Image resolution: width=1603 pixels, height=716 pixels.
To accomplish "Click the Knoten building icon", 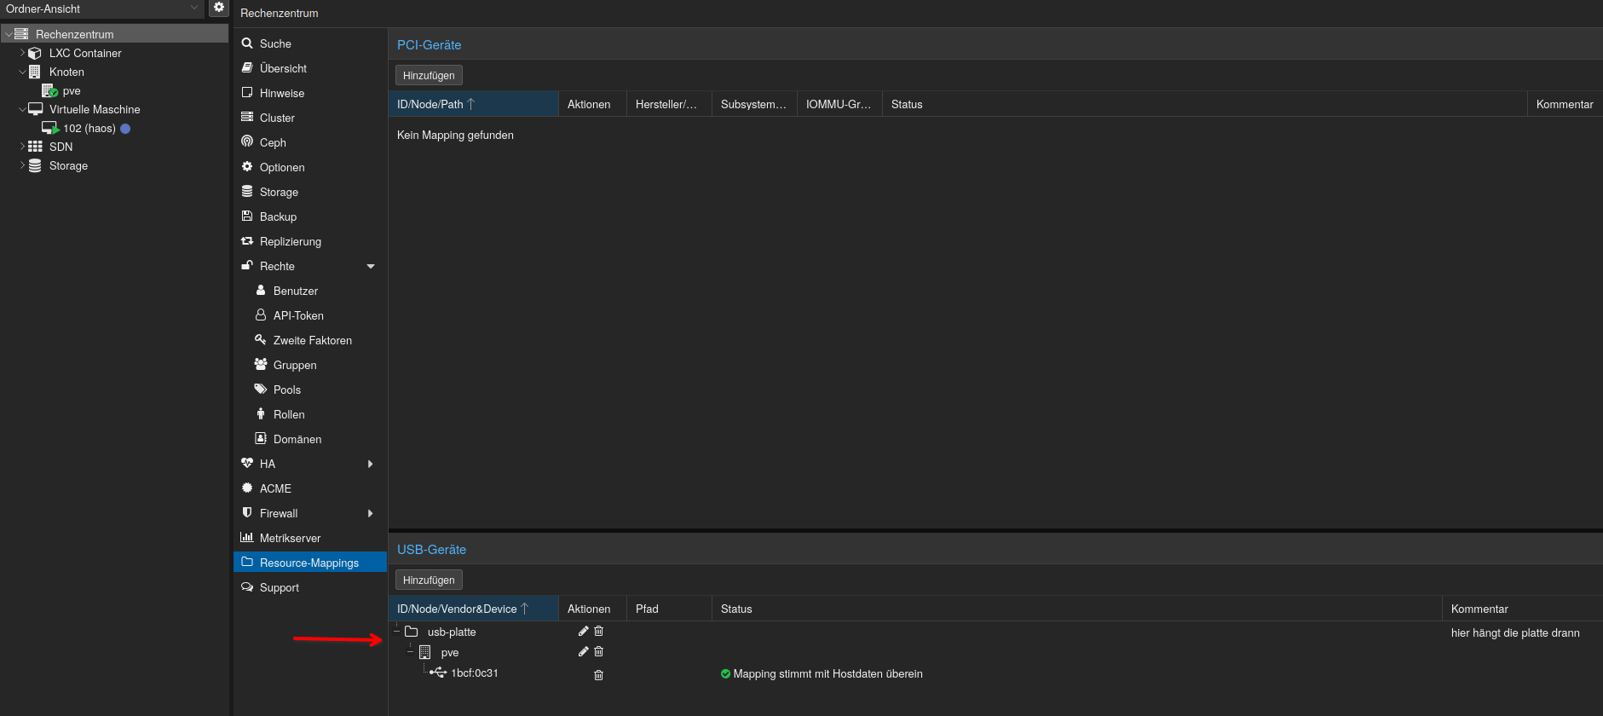I will click(35, 72).
